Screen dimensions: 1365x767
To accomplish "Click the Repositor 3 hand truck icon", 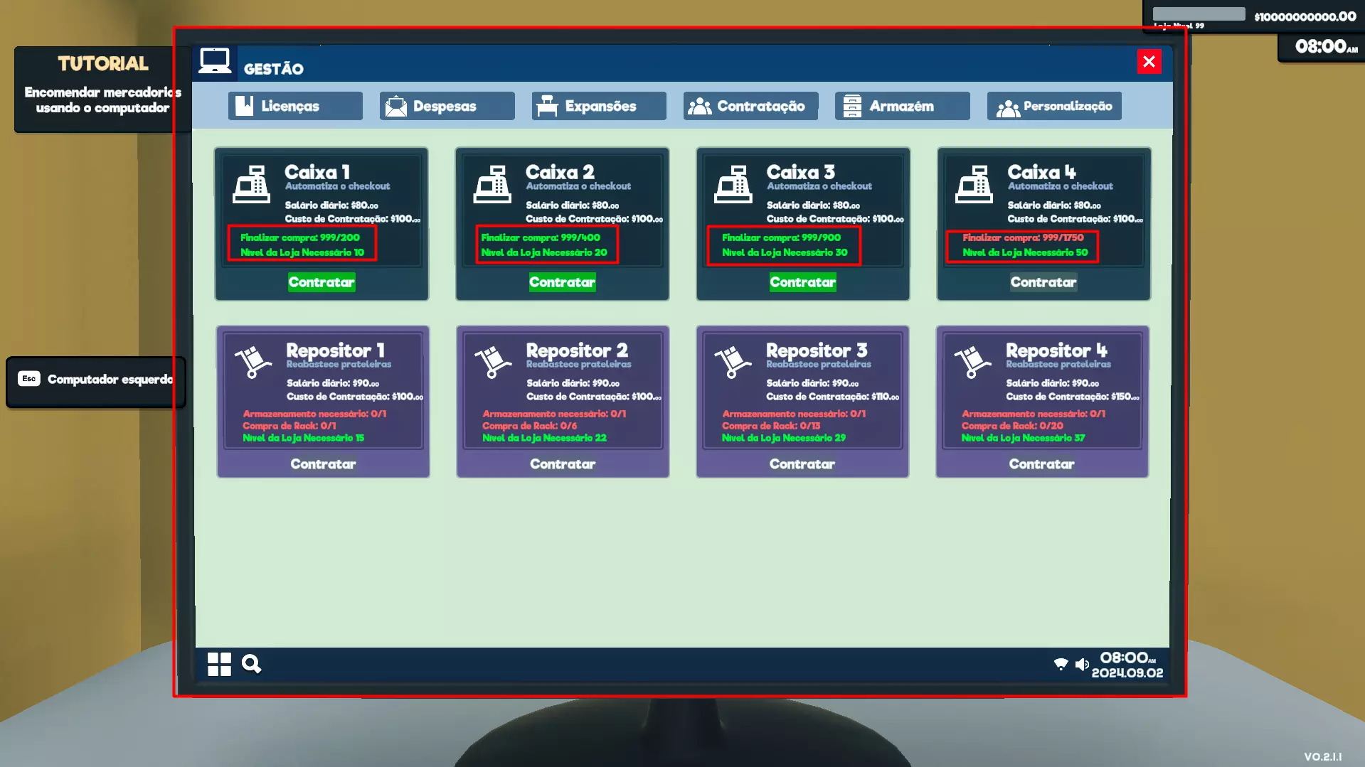I will 733,363.
